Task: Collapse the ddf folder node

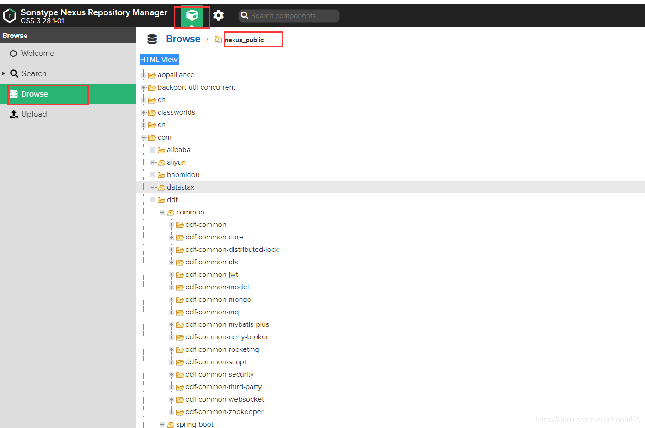Action: point(153,200)
